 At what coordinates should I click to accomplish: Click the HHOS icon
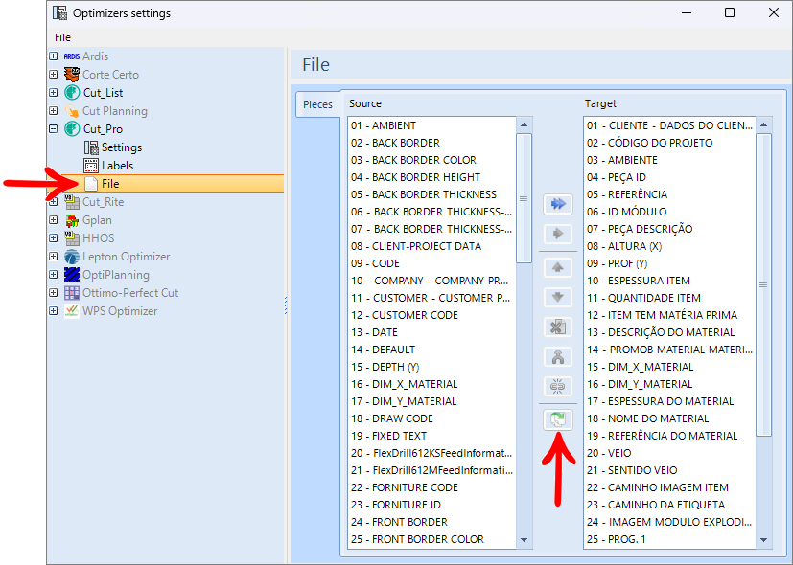72,238
